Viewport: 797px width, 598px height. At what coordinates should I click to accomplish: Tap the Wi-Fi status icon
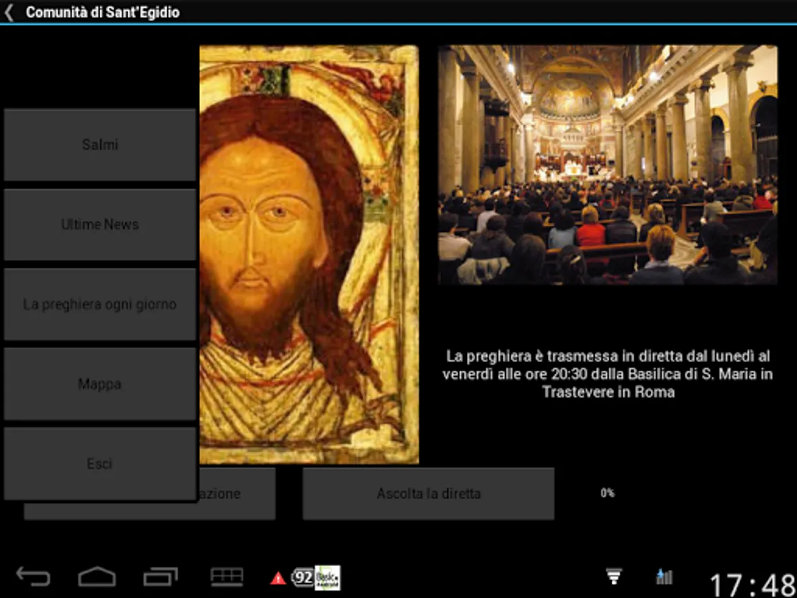click(614, 576)
